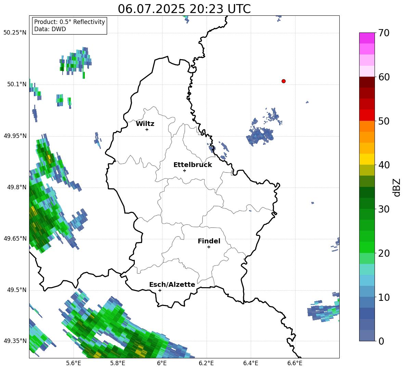The image size is (405, 370).
Task: Click the 60 tick label on colorbar
Action: pos(384,77)
